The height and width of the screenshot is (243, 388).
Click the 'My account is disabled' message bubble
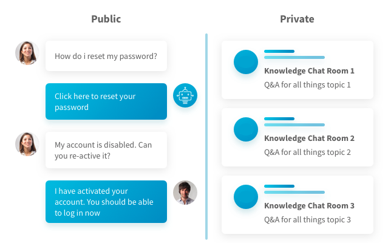pyautogui.click(x=106, y=150)
